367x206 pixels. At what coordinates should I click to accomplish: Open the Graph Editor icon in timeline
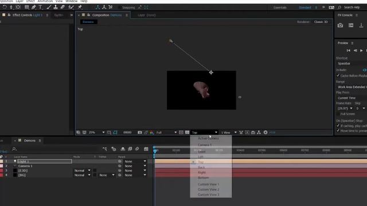pos(146,149)
